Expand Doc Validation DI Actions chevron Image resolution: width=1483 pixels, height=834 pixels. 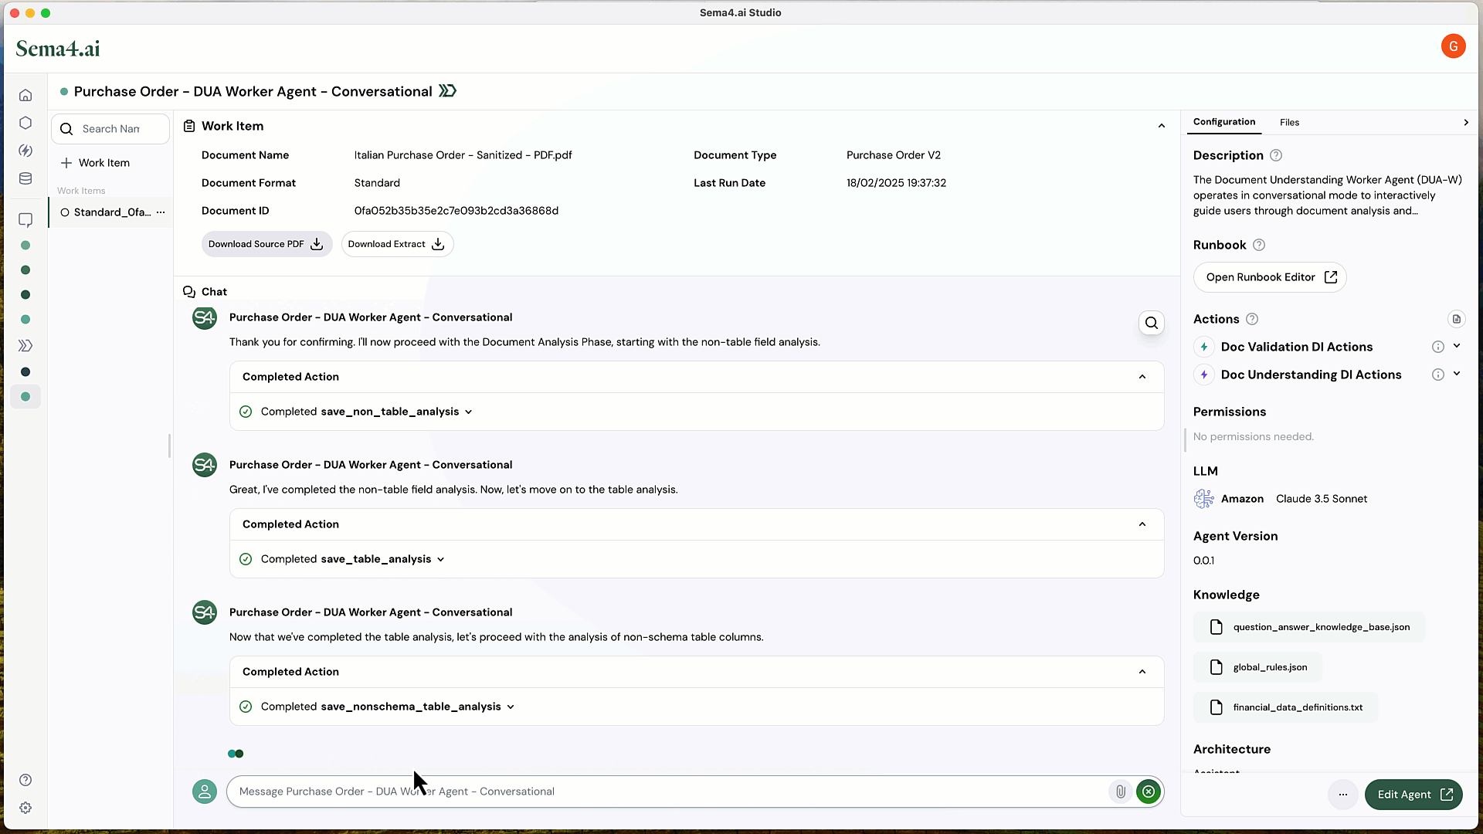tap(1457, 346)
